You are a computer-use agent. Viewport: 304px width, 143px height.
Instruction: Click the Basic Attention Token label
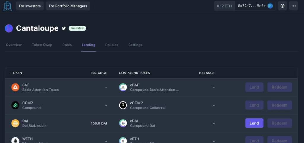[x=40, y=90]
